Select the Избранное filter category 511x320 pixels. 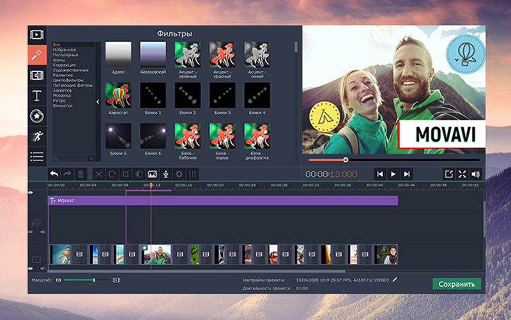tap(63, 49)
